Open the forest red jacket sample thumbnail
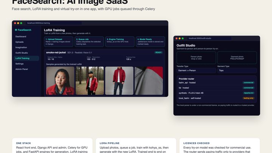Image resolution: width=272 pixels, height=153 pixels. pos(90,81)
